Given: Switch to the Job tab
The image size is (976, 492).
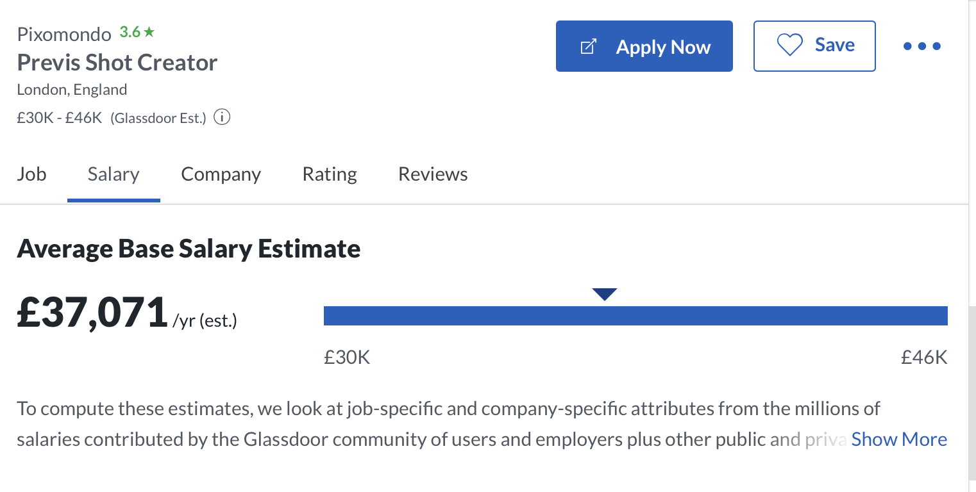Looking at the screenshot, I should 31,174.
